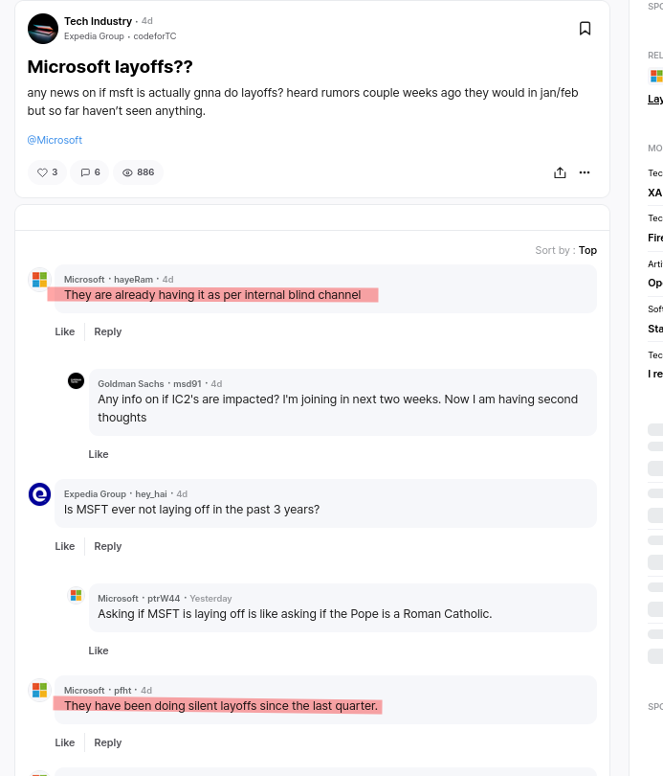Screen dimensions: 663x776
Task: Like ptrW44's Pope comment
Action: pyautogui.click(x=98, y=650)
